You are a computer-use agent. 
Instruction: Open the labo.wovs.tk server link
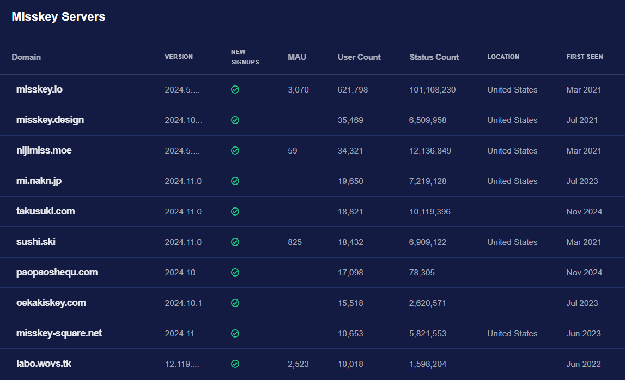(x=44, y=364)
